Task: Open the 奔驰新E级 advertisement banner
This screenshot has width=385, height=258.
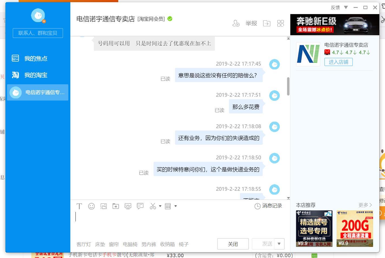Action: 335,25
